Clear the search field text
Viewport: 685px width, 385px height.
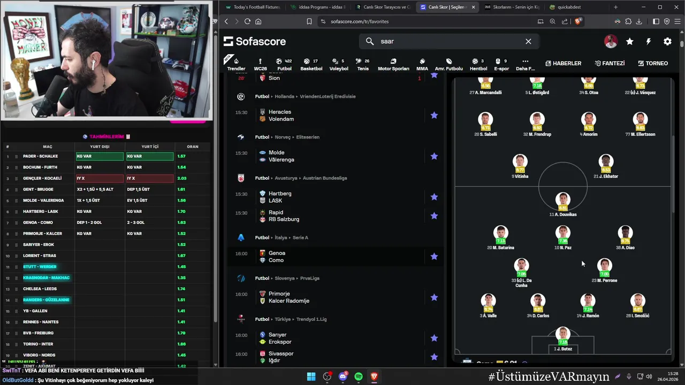(528, 41)
